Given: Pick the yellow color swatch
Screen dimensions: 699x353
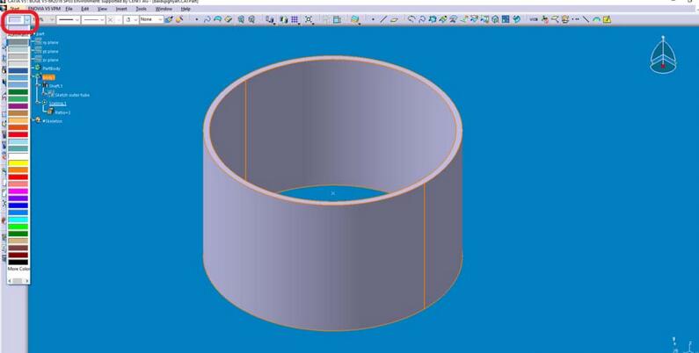Looking at the screenshot, I should (x=18, y=162).
